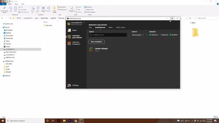Open Task View on the taskbar
Image resolution: width=219 pixels, height=123 pixels.
(x=53, y=121)
